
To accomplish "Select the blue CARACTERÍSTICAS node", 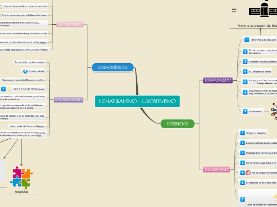I will (x=113, y=67).
